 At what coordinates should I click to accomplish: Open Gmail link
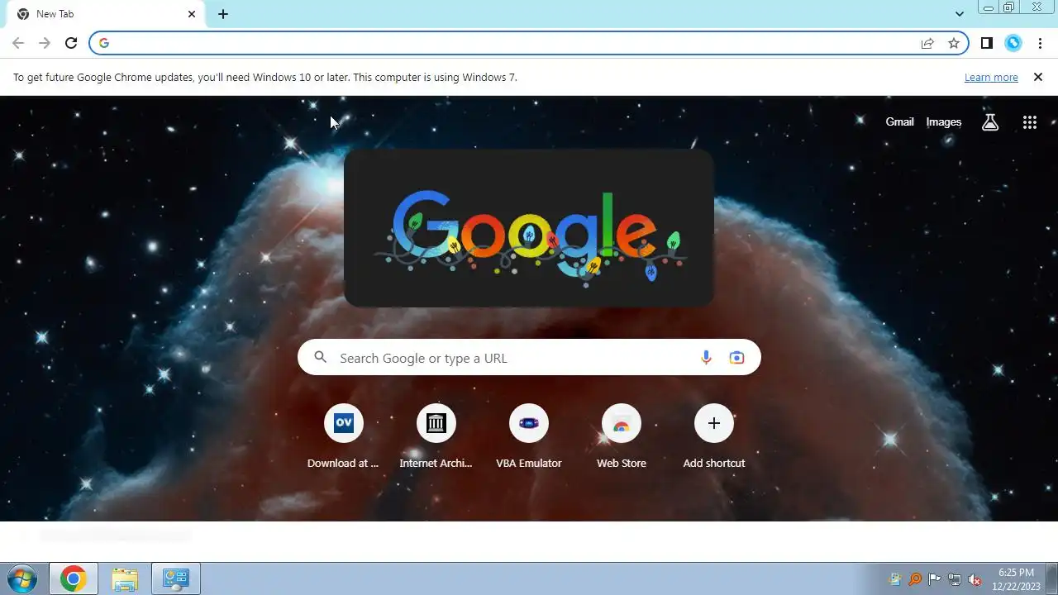pos(899,122)
